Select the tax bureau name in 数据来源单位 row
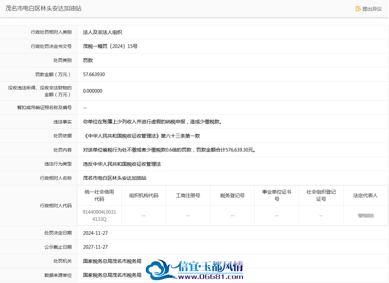389x283 pixels. (x=112, y=275)
